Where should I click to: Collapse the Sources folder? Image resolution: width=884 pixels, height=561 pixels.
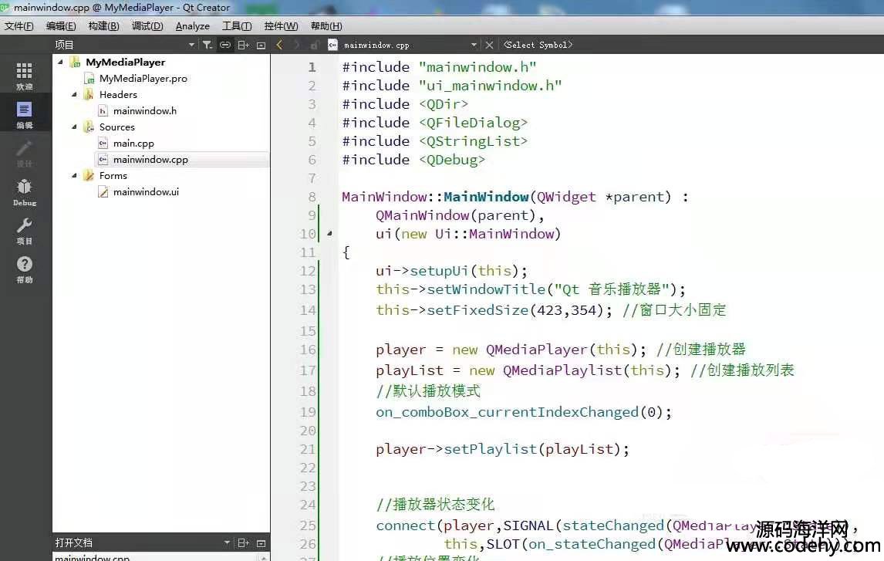[x=74, y=127]
